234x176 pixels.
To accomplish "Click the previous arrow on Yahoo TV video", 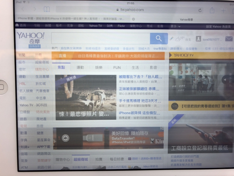I will click(225, 80).
